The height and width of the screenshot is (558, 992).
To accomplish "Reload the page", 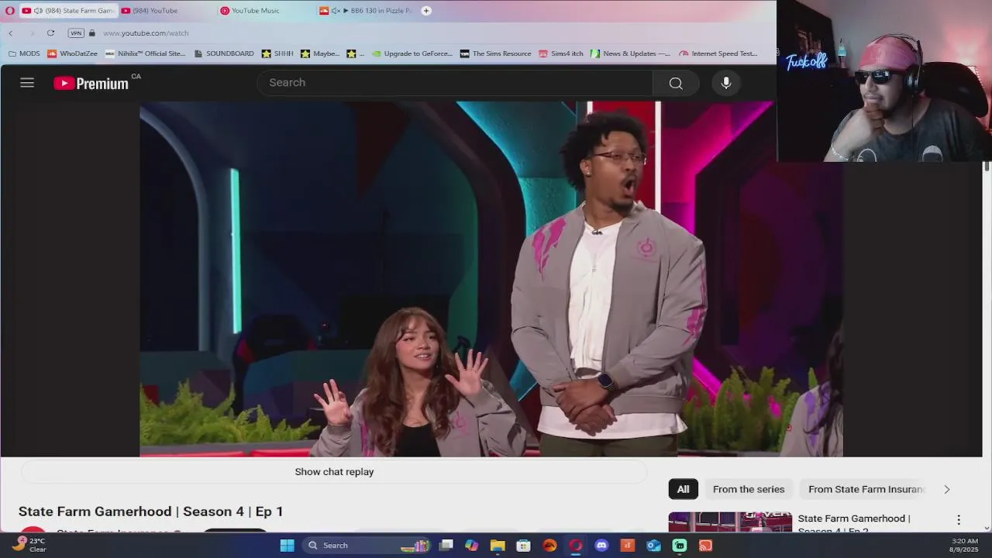I will (x=50, y=33).
